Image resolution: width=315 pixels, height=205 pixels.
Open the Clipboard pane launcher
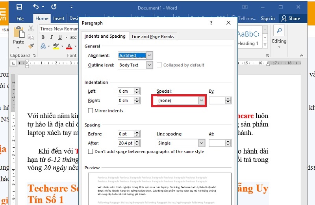coord(34,56)
